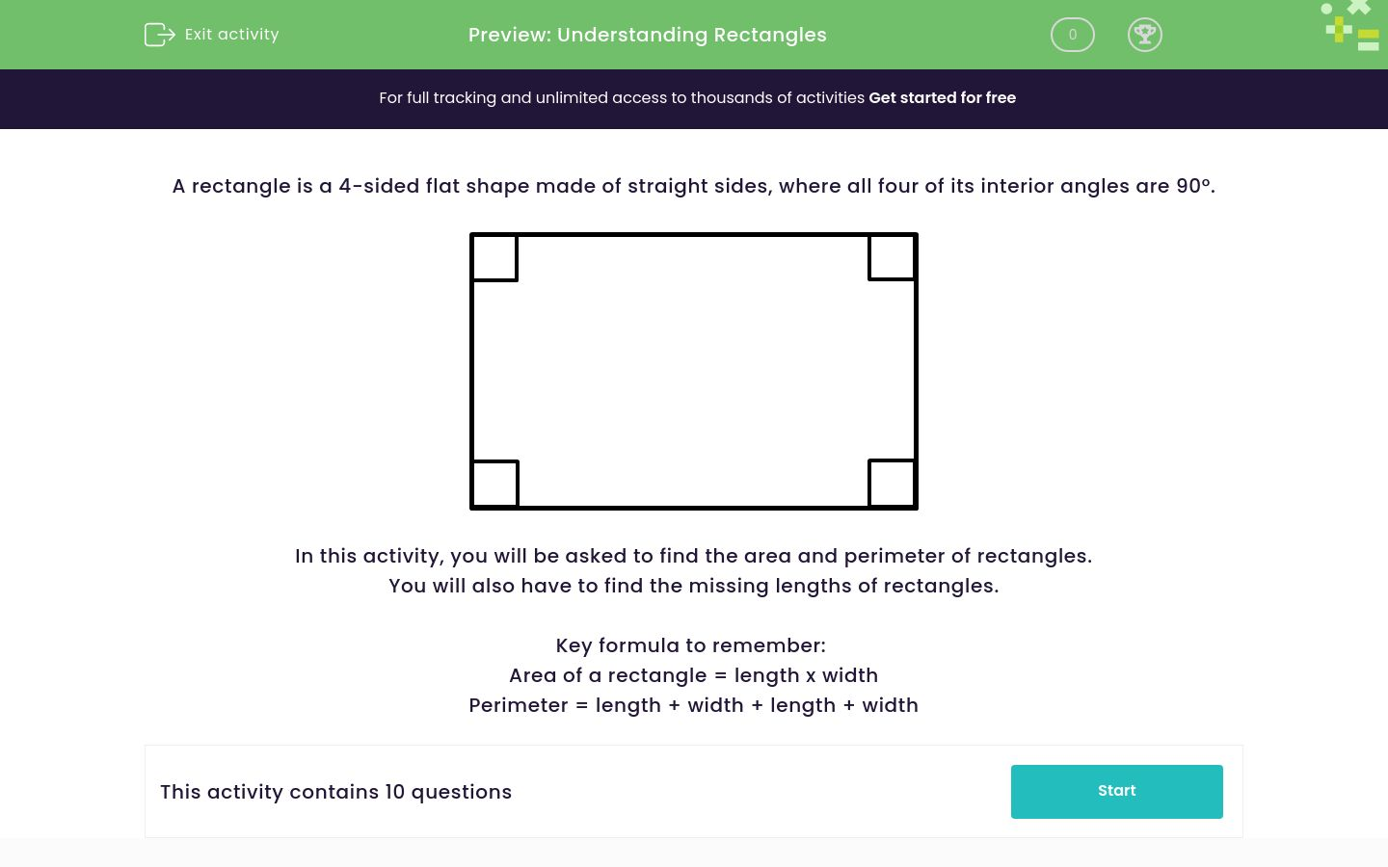1388x867 pixels.
Task: Check points by clicking the oval score badge
Action: 1072,35
